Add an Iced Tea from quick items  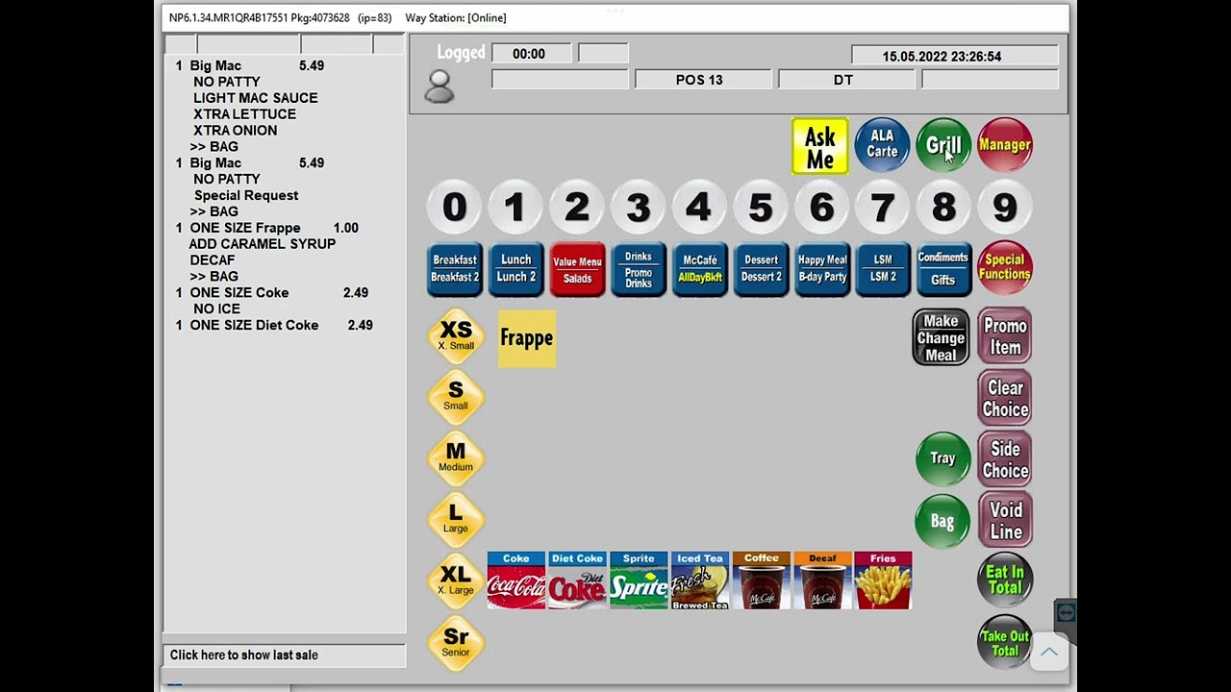tap(700, 581)
